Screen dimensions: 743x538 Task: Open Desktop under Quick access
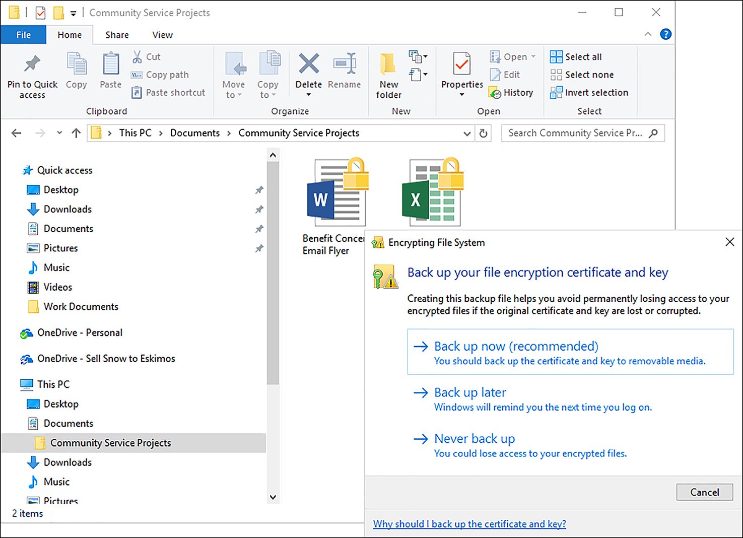pyautogui.click(x=61, y=190)
